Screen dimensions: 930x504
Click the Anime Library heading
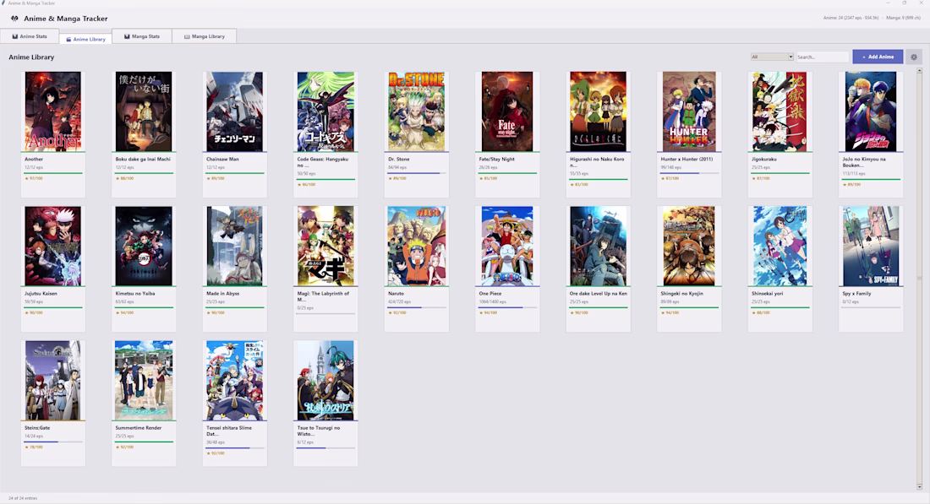click(31, 57)
